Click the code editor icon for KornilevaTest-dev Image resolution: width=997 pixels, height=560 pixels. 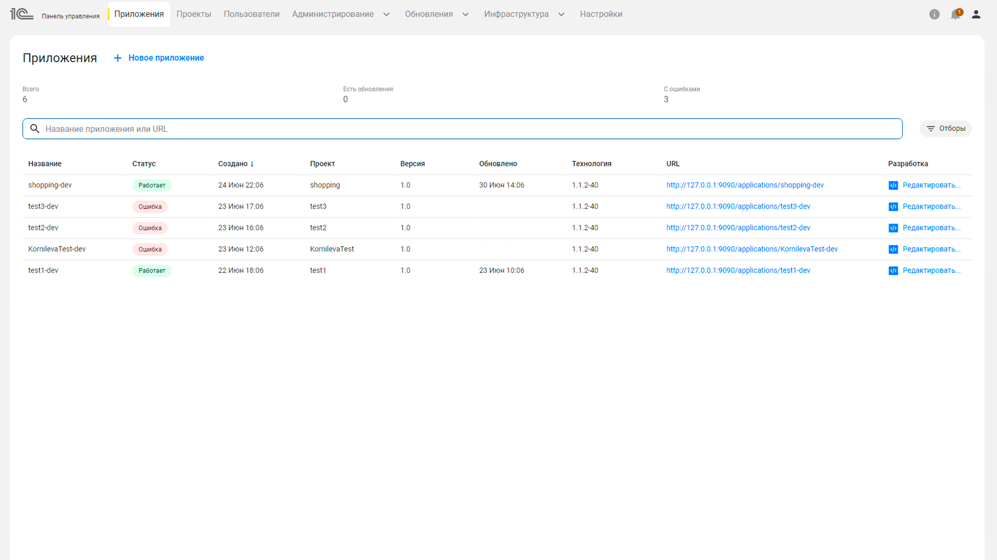point(893,249)
